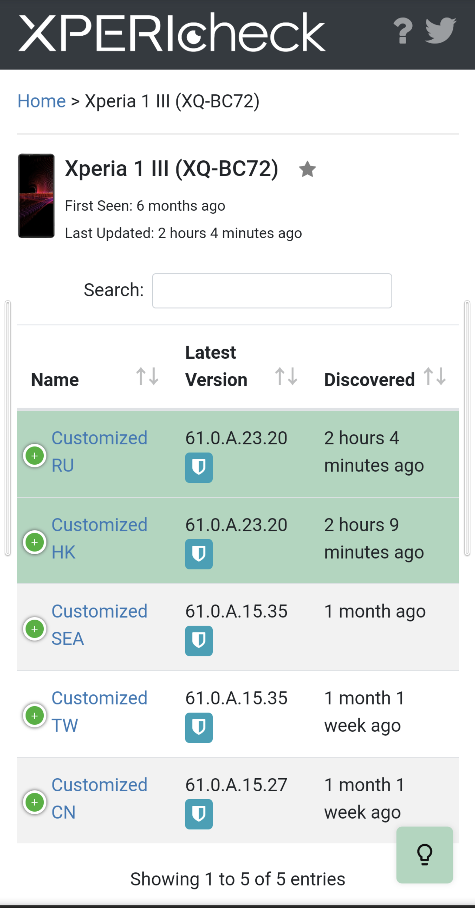Open the Customized SEA link

(99, 625)
